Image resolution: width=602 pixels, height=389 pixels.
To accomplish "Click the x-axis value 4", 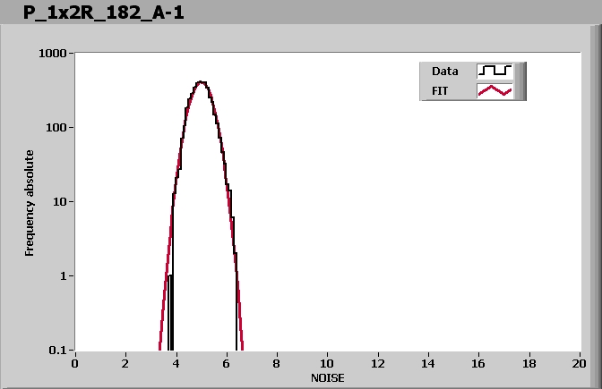I will point(176,364).
